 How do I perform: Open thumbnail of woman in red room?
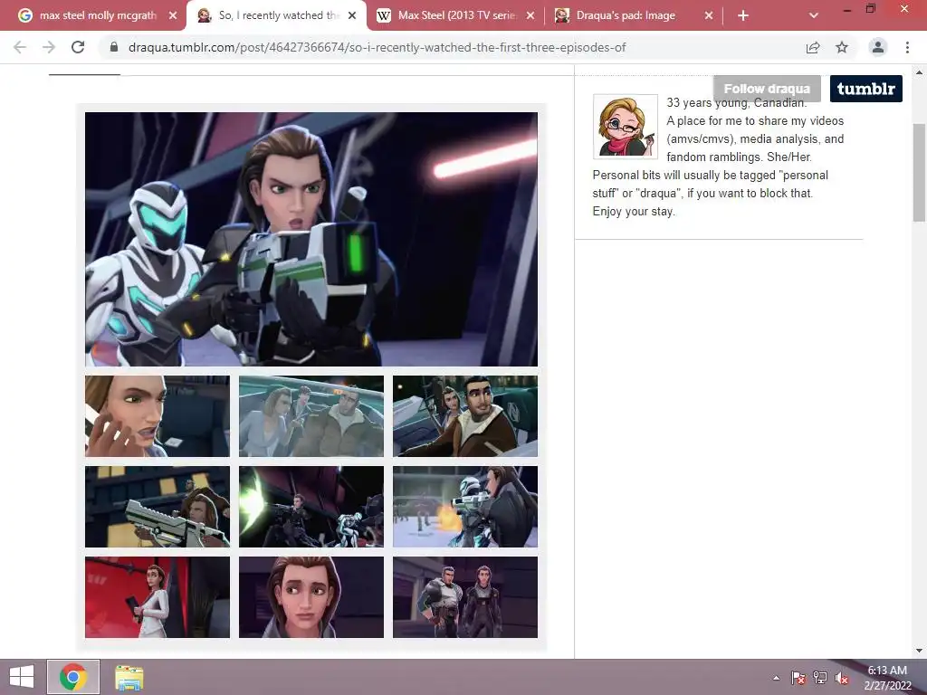158,597
